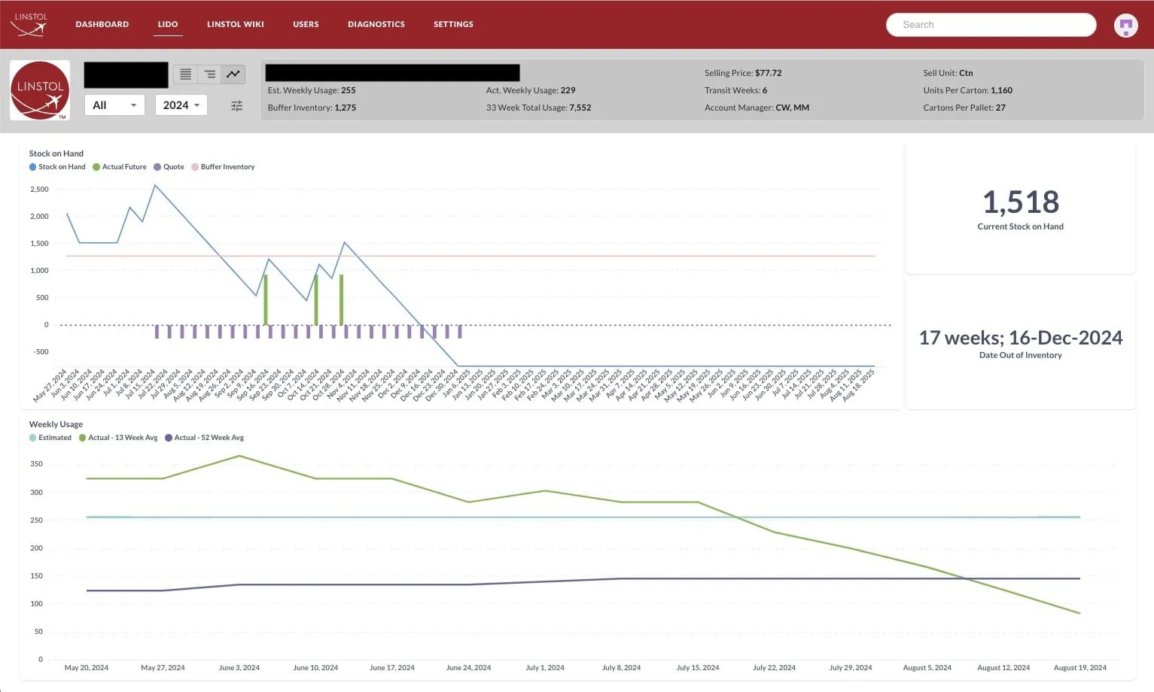Switch to the line chart view icon

click(x=233, y=74)
